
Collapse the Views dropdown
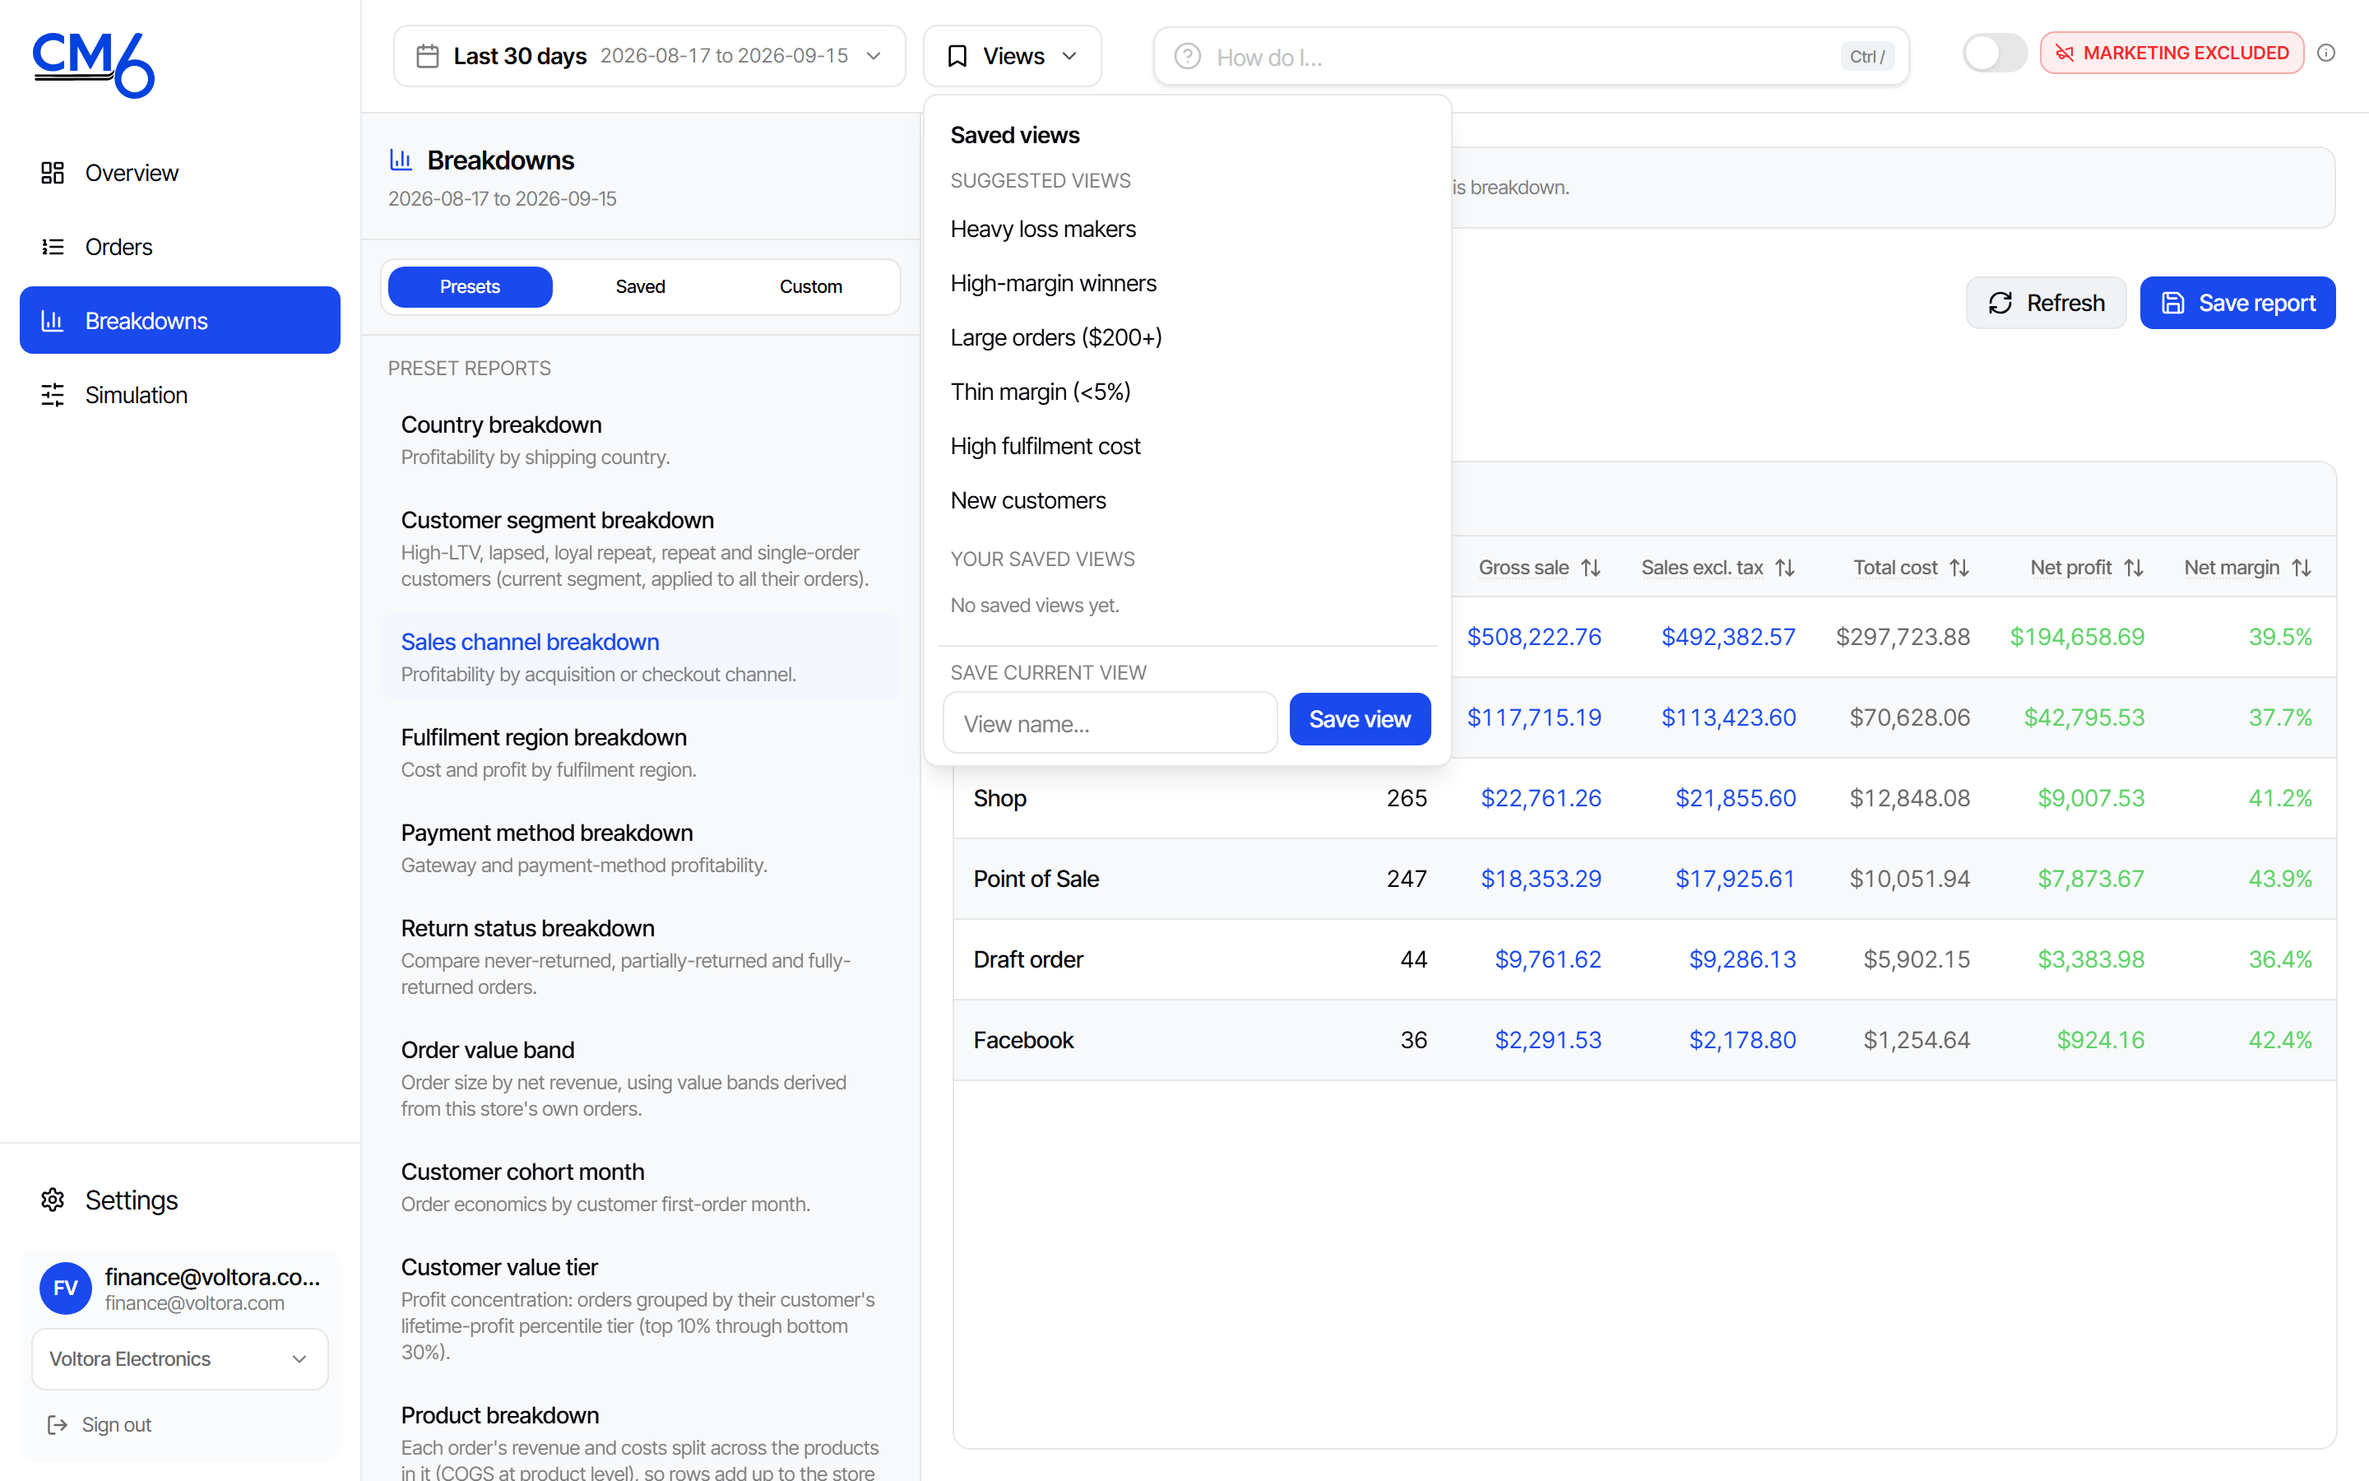click(x=1013, y=56)
